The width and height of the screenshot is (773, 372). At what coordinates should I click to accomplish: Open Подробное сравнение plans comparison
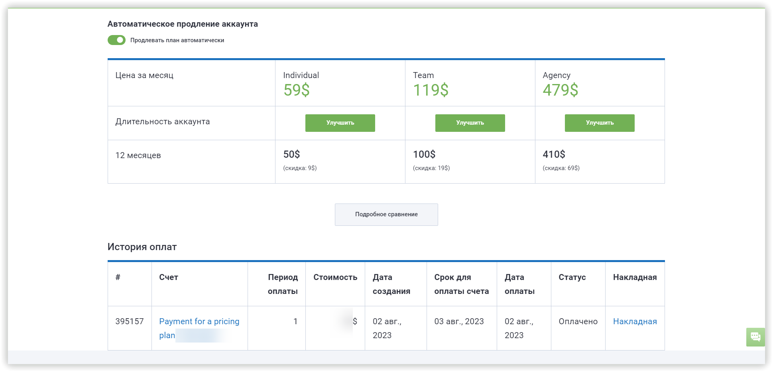click(x=386, y=214)
